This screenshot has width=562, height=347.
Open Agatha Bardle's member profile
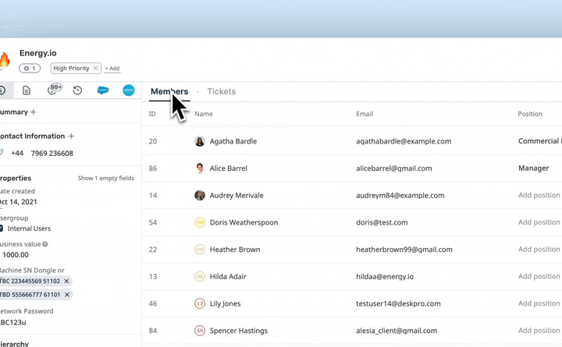pyautogui.click(x=233, y=141)
